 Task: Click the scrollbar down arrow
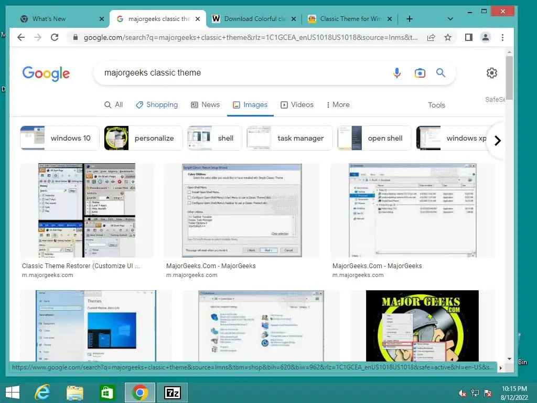point(509,359)
